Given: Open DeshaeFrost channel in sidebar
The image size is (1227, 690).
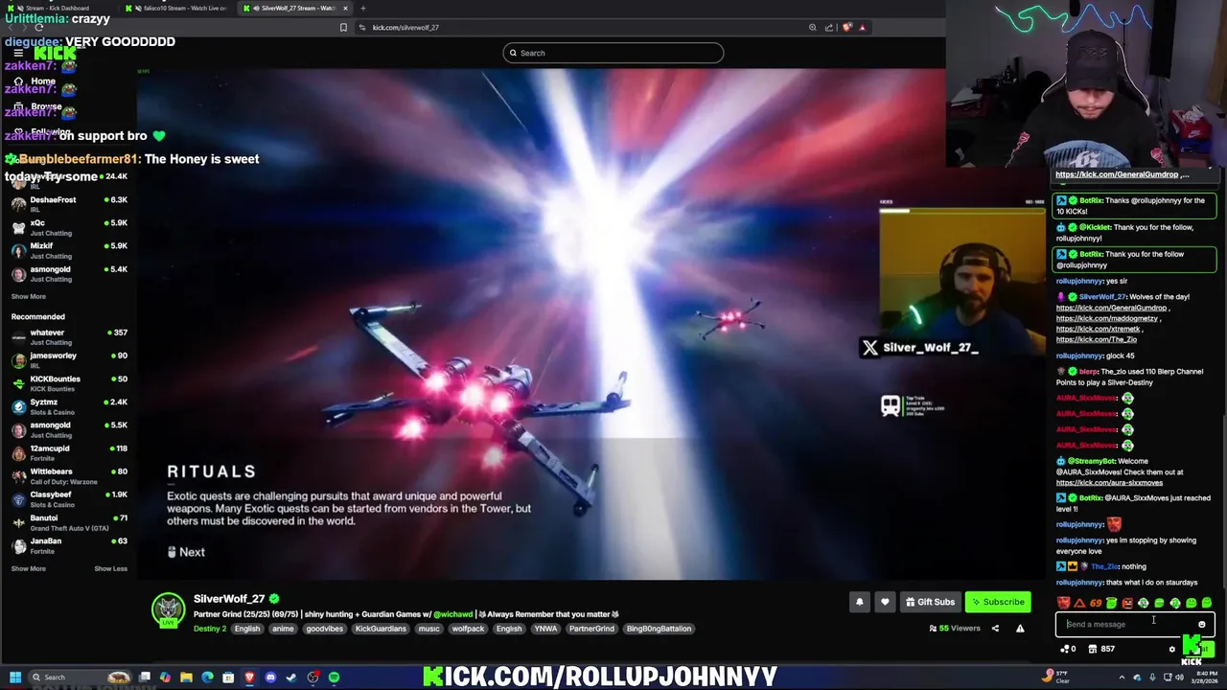Looking at the screenshot, I should 69,204.
